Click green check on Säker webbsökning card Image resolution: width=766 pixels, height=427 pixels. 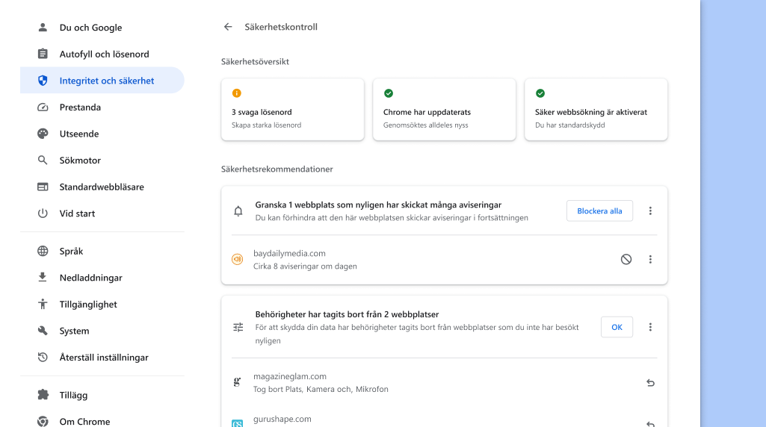point(540,93)
